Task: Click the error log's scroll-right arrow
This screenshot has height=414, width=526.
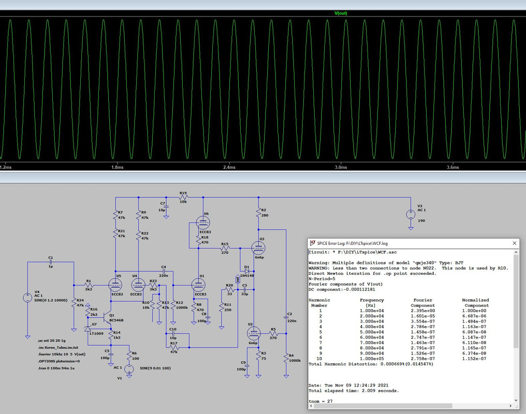Action: tap(510, 406)
